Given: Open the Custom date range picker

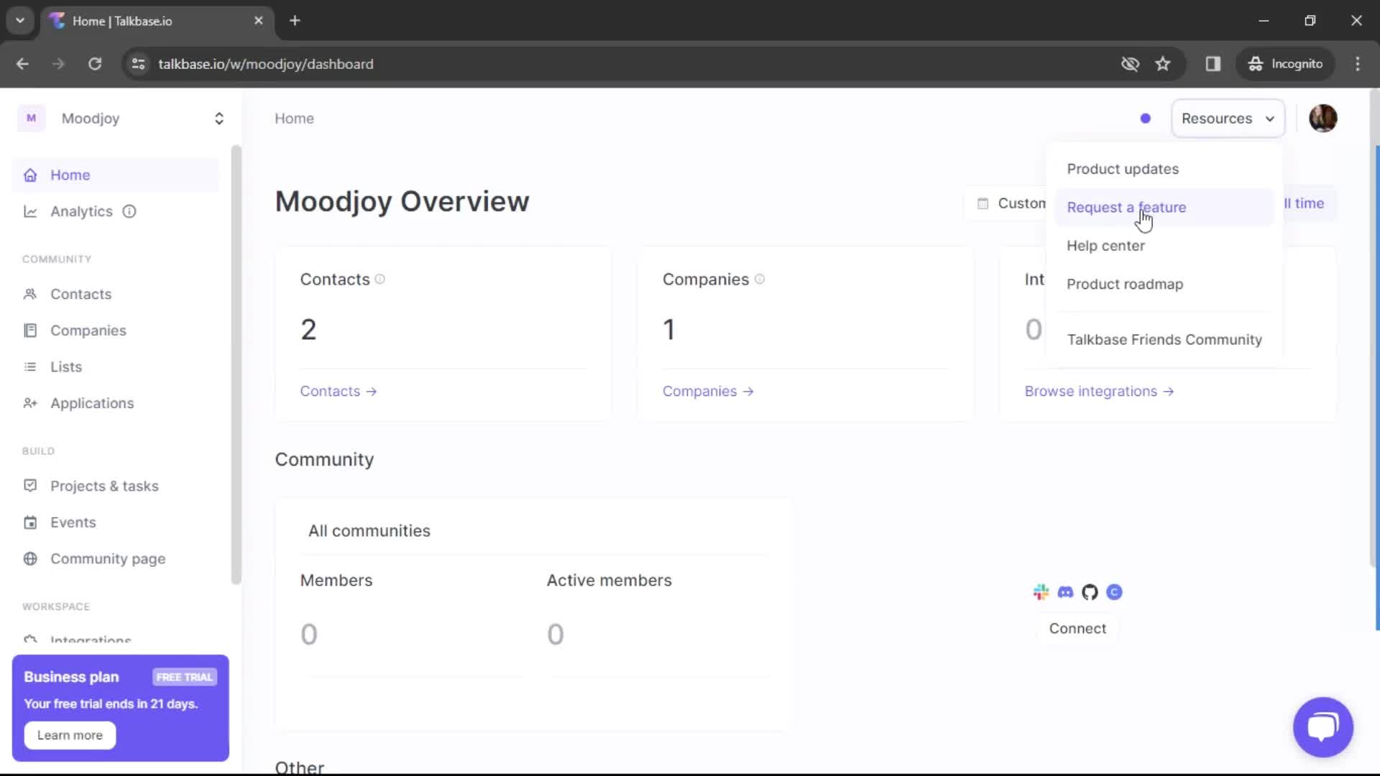Looking at the screenshot, I should (1012, 203).
